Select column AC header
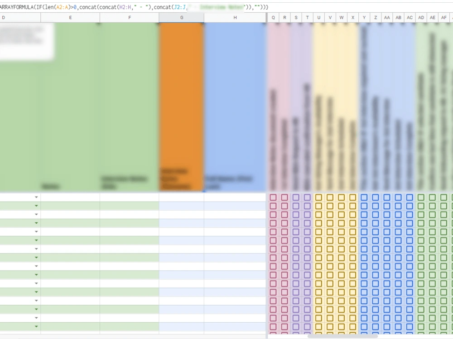453x339 pixels. pyautogui.click(x=410, y=18)
